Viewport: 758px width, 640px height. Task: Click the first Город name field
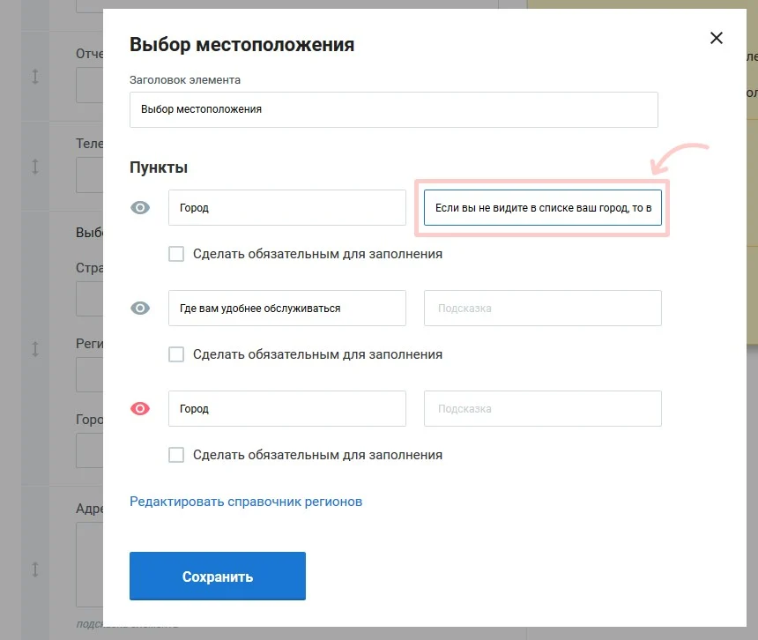click(287, 208)
